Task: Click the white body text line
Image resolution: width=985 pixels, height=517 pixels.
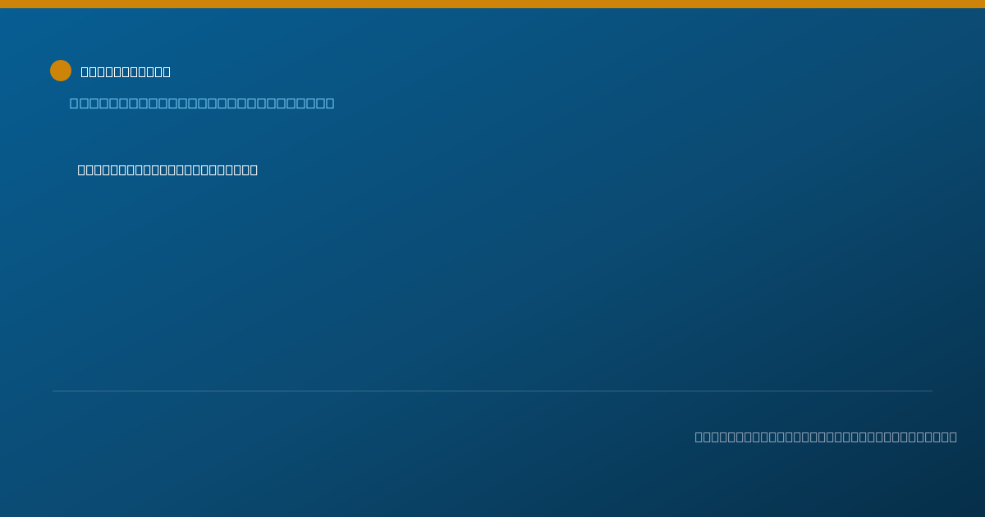Action: click(x=167, y=170)
